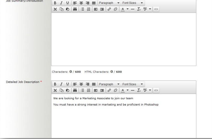Open source code view in Detailed Job Description editor

click(x=156, y=90)
